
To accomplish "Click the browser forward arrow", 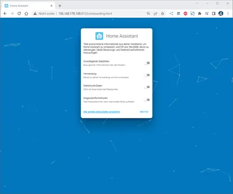I will (12, 14).
